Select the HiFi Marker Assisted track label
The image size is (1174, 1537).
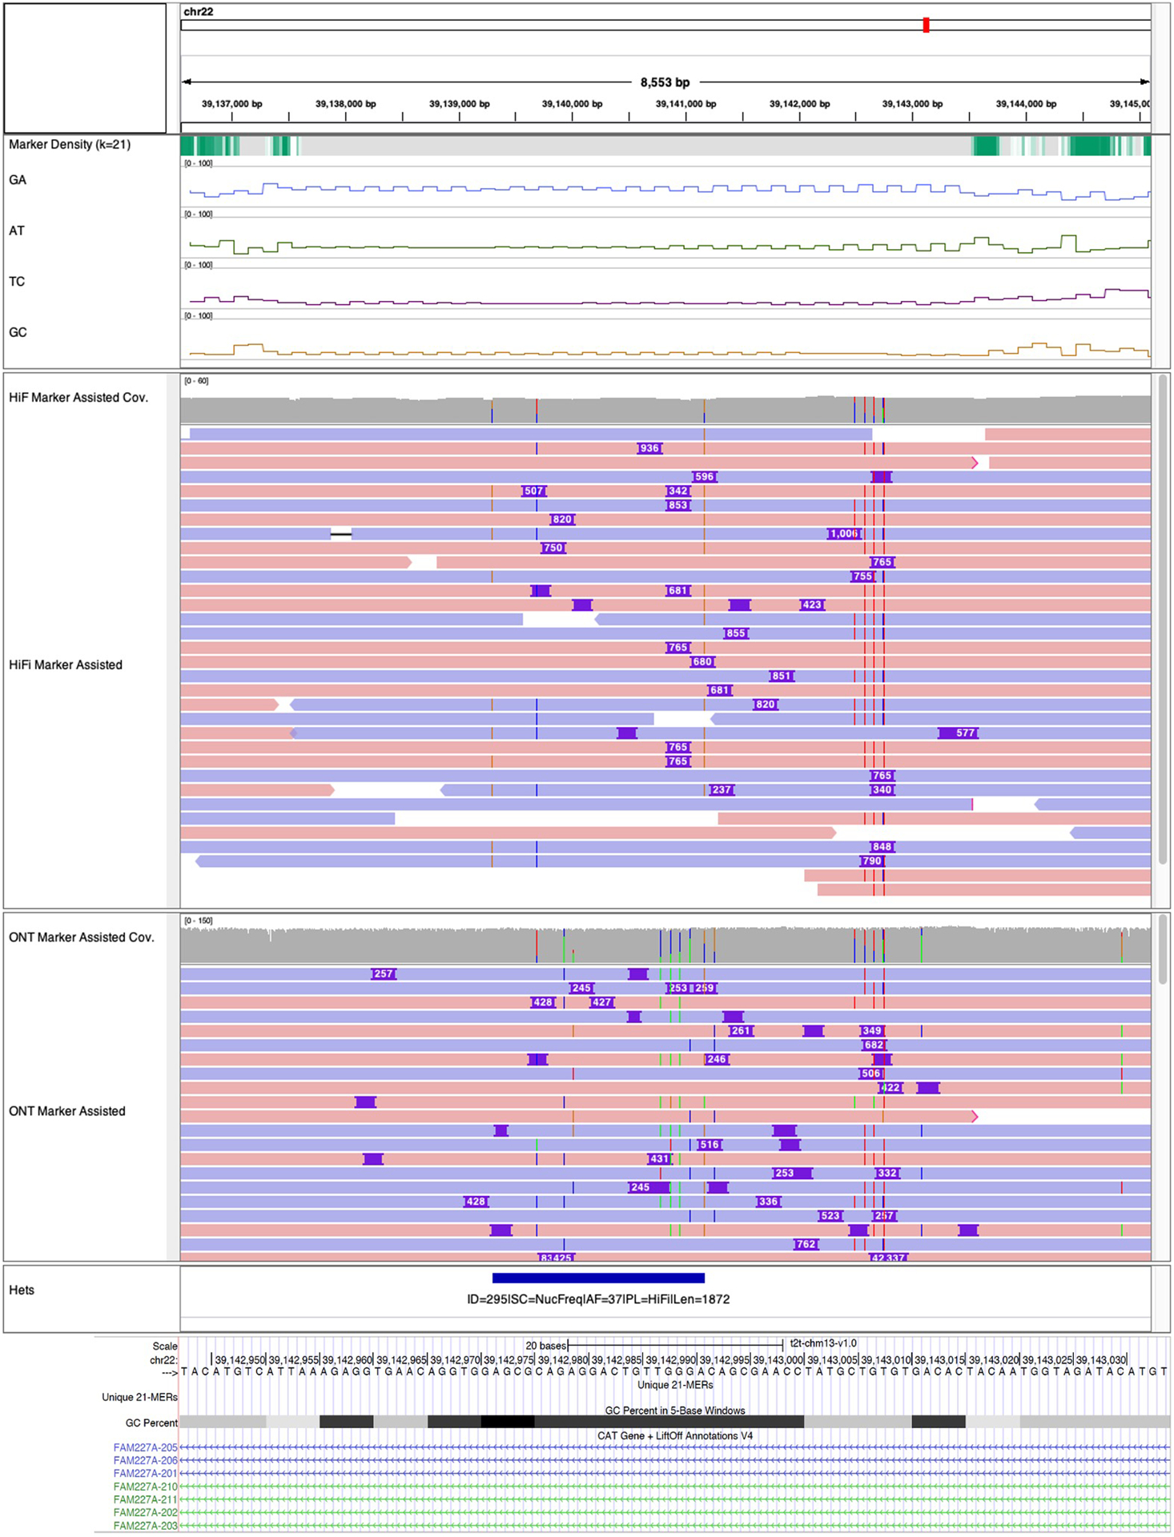(66, 665)
